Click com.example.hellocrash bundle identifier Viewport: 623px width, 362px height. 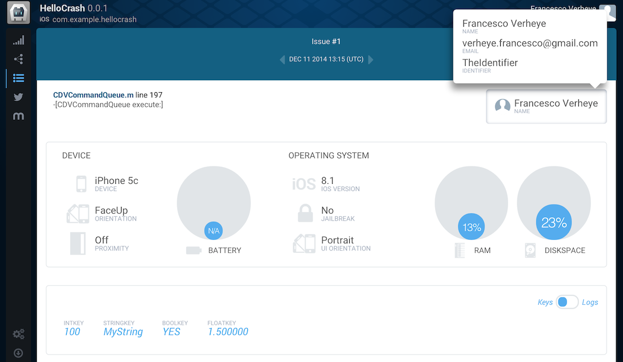[x=94, y=19]
